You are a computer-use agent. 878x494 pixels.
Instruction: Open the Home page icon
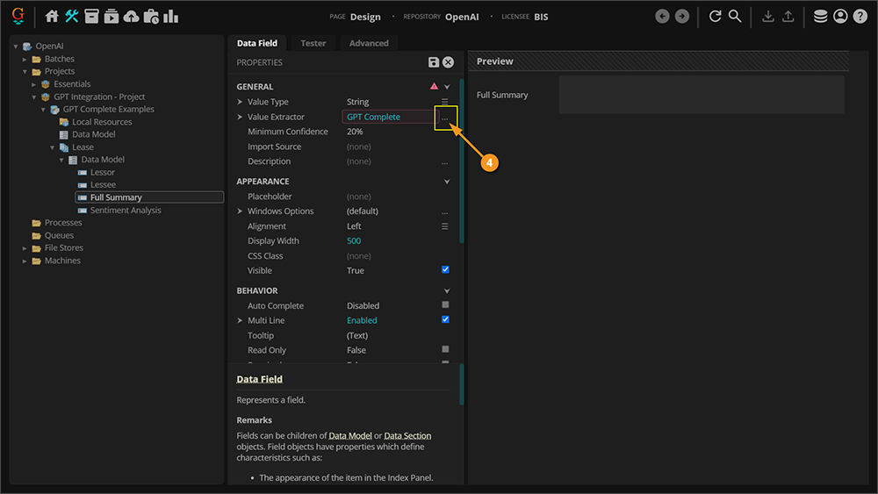point(52,16)
